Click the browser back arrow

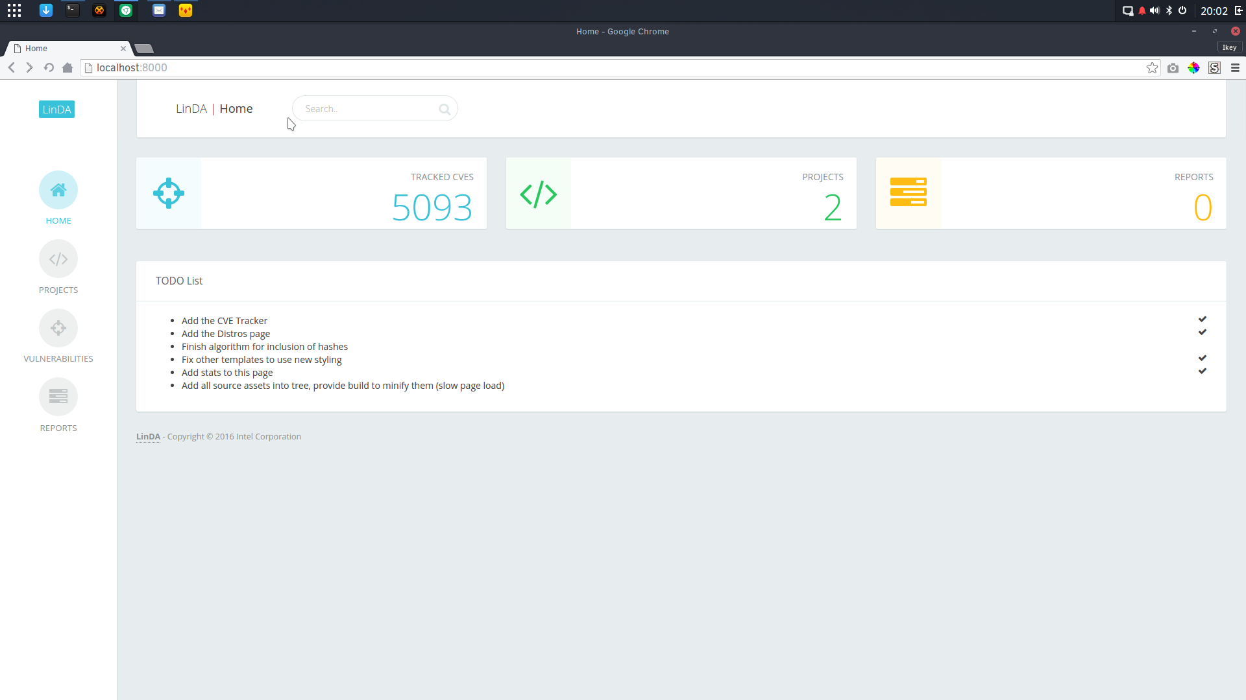click(12, 67)
